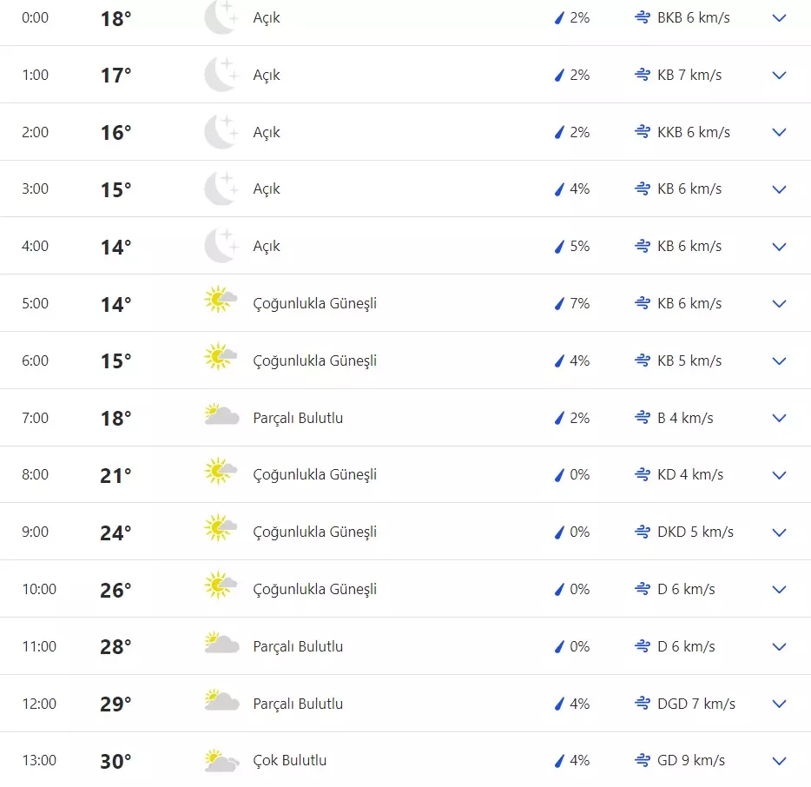
Task: Show more details for 13:00
Action: tap(779, 761)
